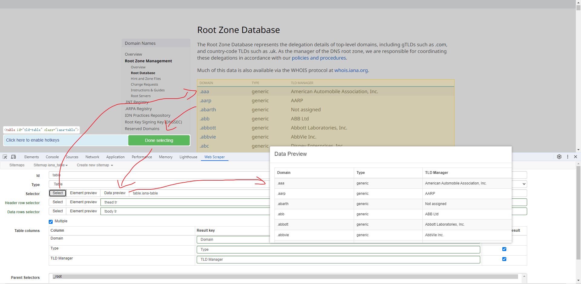
Task: Open the Sources tab
Action: point(72,157)
